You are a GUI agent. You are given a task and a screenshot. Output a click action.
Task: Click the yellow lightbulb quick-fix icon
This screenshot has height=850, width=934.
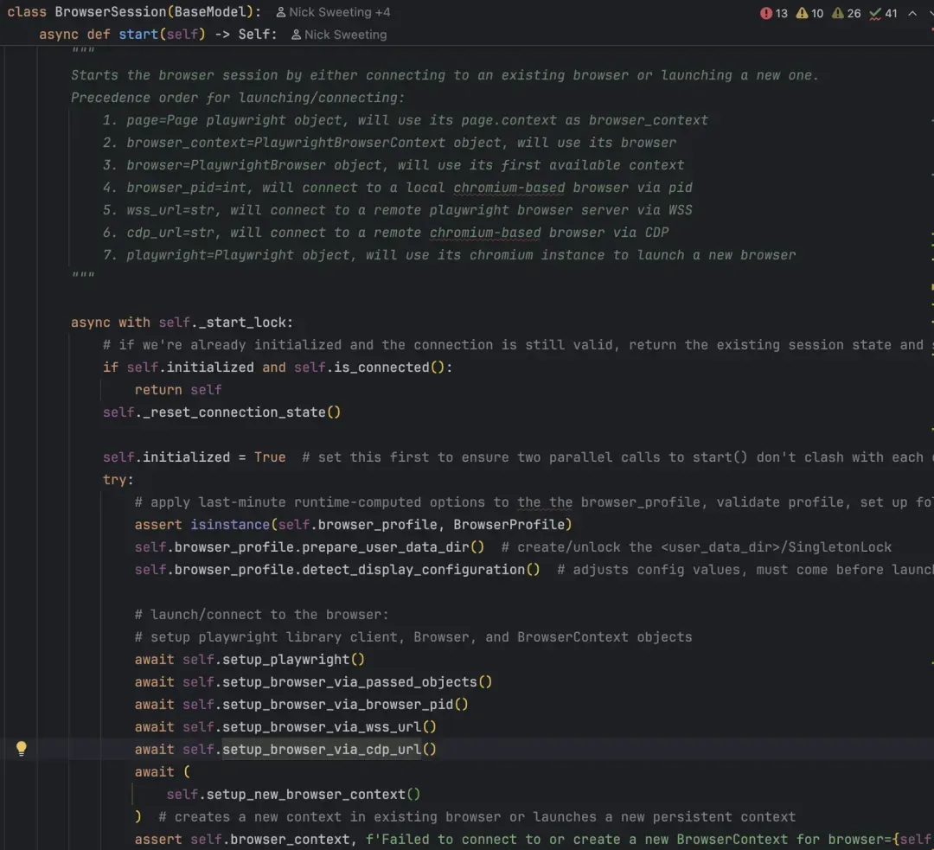tap(22, 749)
